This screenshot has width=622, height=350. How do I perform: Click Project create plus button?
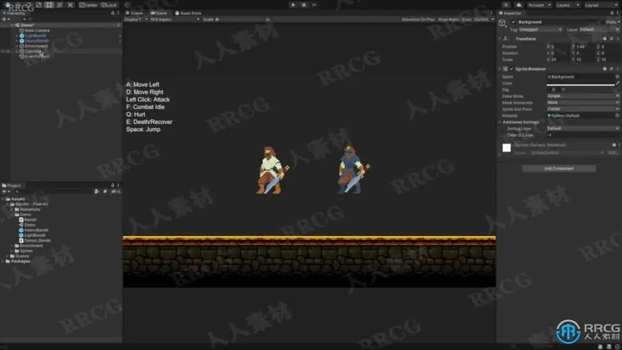(x=5, y=191)
